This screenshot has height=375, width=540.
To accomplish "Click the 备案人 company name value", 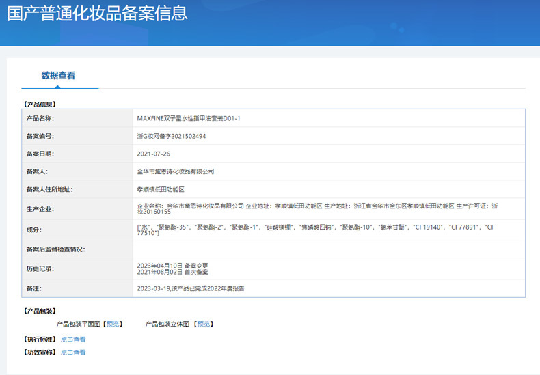I will (x=176, y=171).
